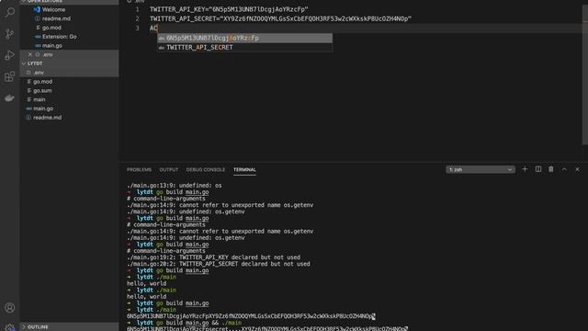Close the .env open editor
Screen dimensions: 588x331
(30, 54)
